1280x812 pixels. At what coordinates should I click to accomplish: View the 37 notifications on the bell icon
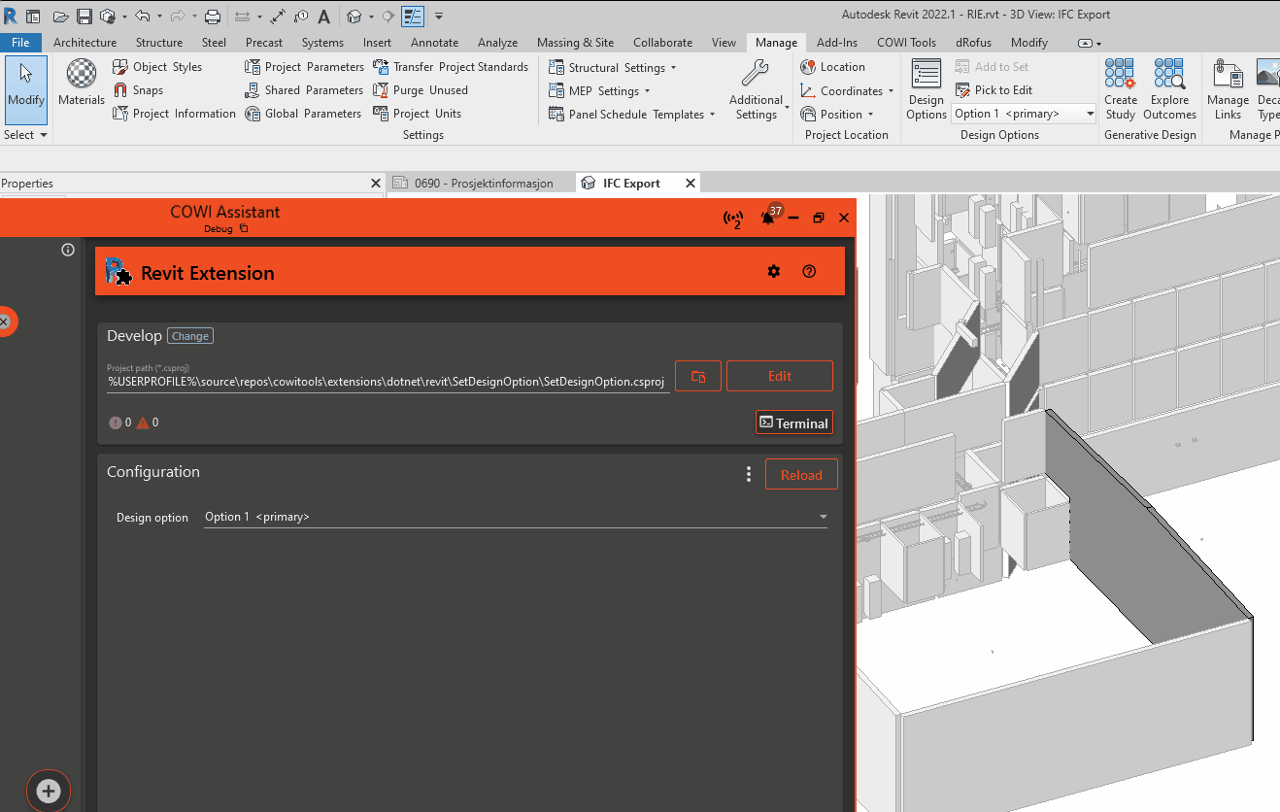(768, 219)
